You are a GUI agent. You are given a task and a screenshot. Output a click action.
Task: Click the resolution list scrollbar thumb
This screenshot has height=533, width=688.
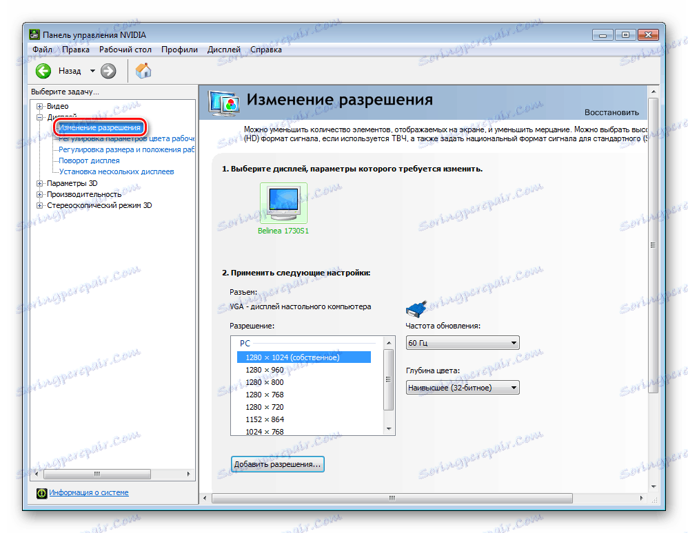pos(389,379)
